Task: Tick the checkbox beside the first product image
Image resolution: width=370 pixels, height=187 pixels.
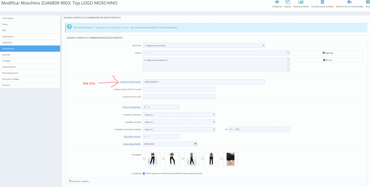Action: point(144,159)
